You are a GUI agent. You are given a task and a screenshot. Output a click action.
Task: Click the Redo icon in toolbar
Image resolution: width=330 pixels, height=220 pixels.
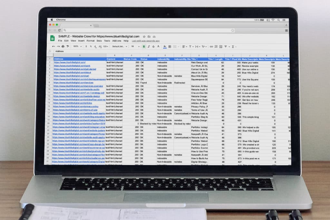click(58, 46)
